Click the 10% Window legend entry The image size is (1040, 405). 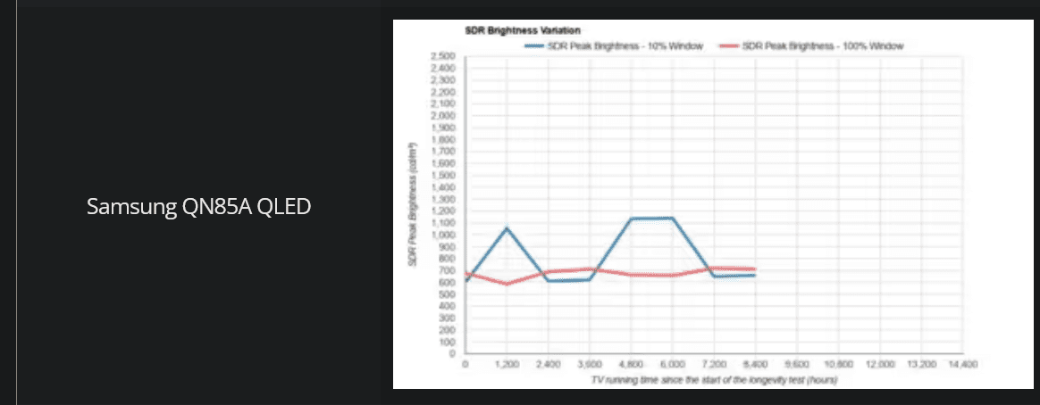(614, 45)
